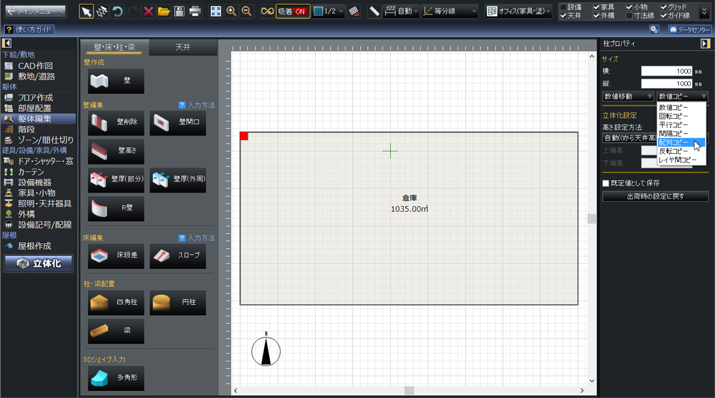Click the undo icon
The height and width of the screenshot is (398, 715).
[117, 11]
